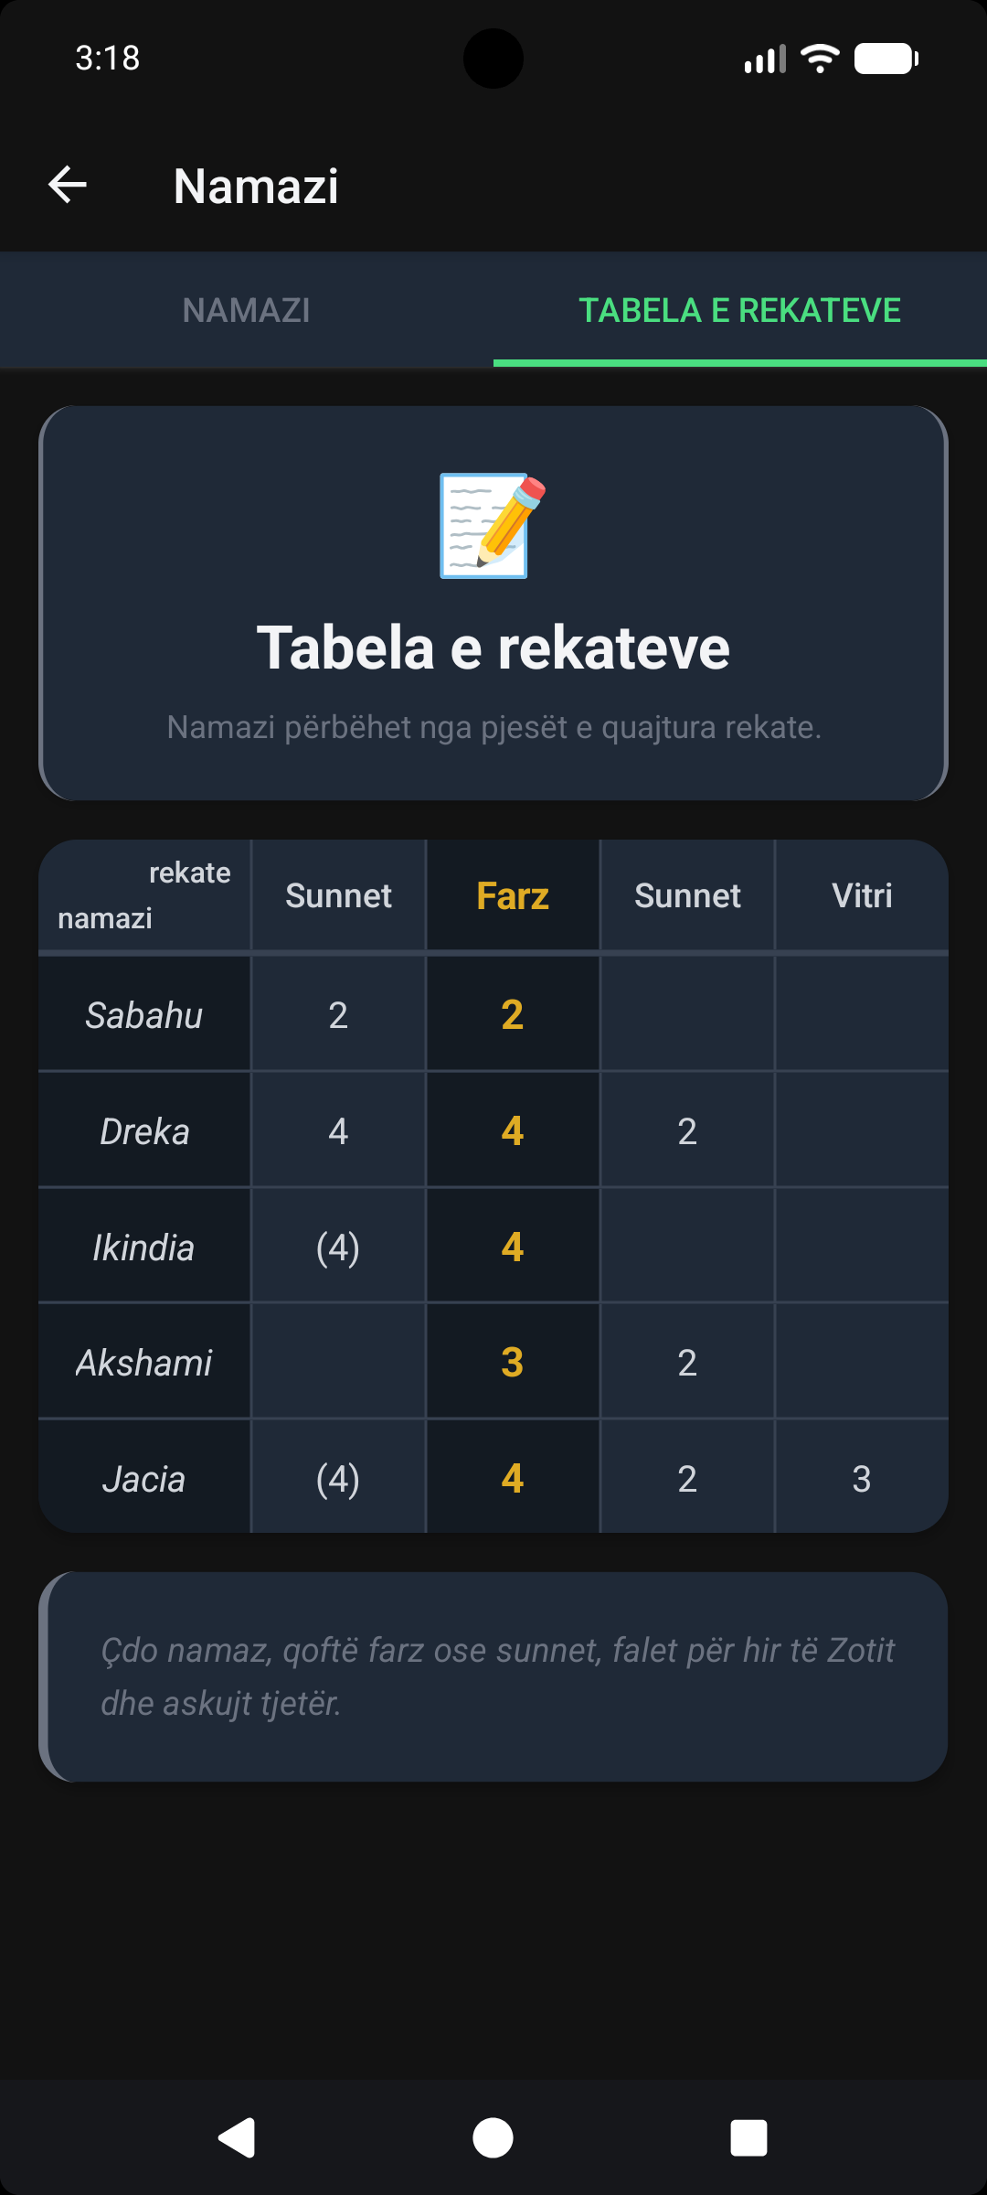The width and height of the screenshot is (987, 2195).
Task: Tap the battery status icon
Action: click(x=886, y=59)
